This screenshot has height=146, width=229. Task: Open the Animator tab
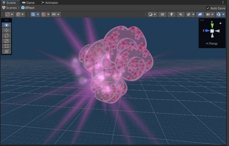tap(50, 3)
